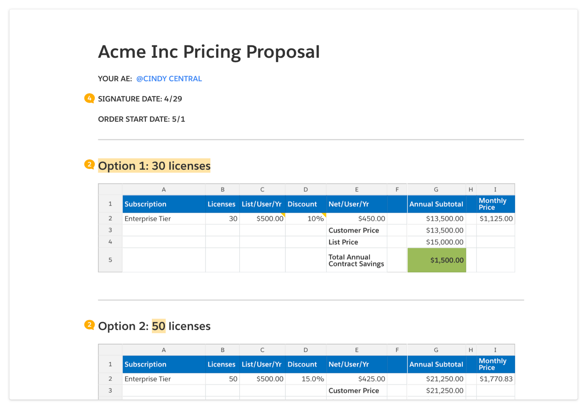
Task: Open the comment bubble beside Signature Date
Action: tap(89, 98)
